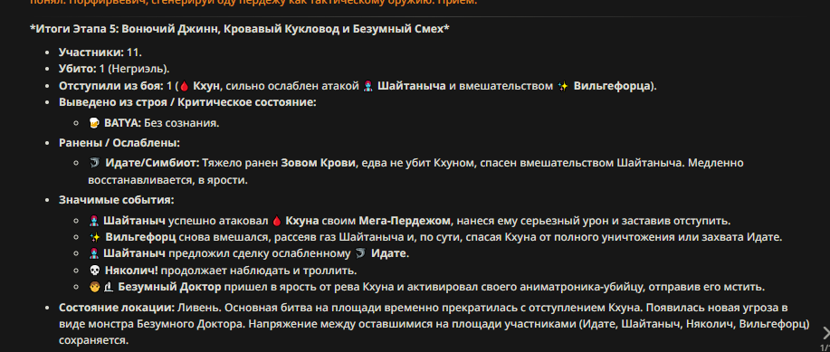Screen dimensions: 830x352
Task: Click skull emoji before 'Няколич!'
Action: pyautogui.click(x=94, y=271)
